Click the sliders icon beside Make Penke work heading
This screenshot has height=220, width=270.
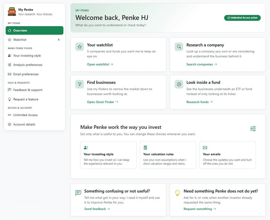point(253,129)
